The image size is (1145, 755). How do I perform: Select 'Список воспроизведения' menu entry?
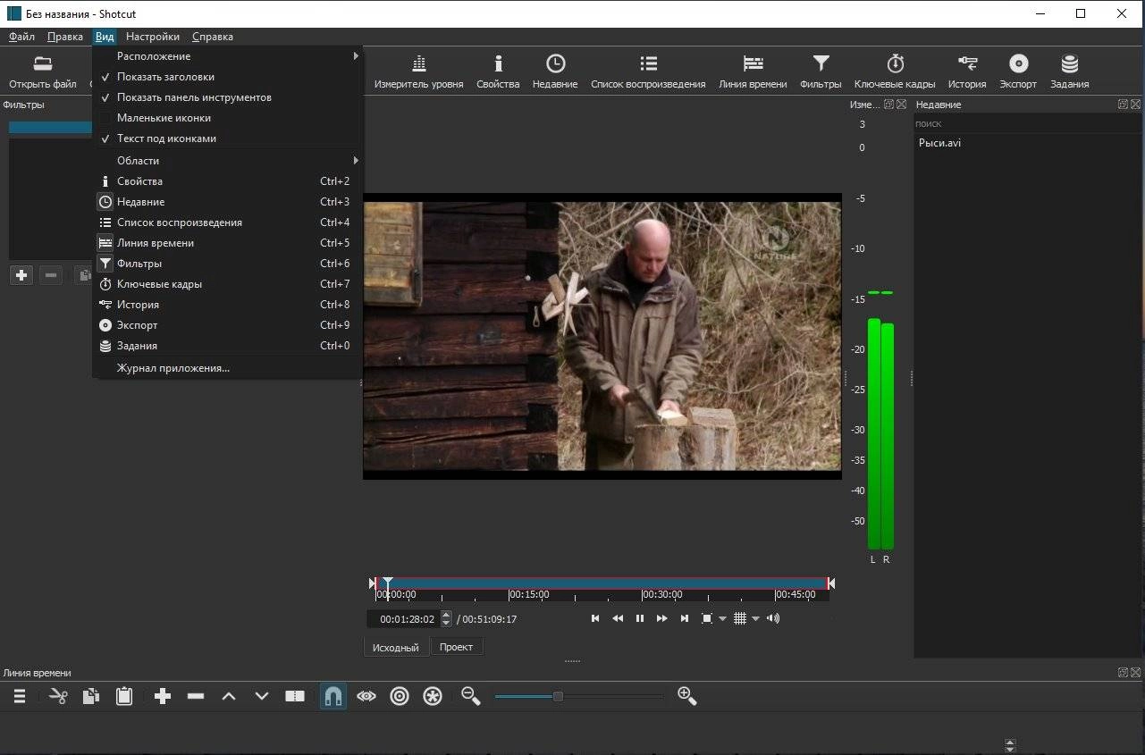(x=227, y=222)
